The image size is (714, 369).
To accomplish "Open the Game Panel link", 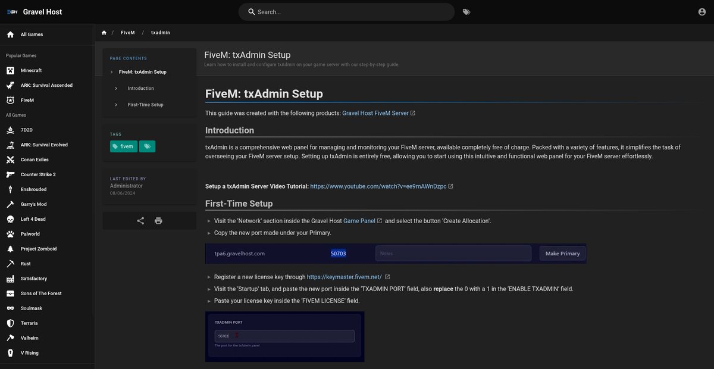I will [359, 221].
